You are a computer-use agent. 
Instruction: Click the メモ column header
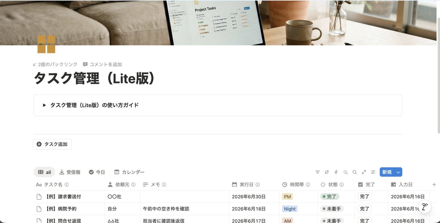pyautogui.click(x=184, y=184)
